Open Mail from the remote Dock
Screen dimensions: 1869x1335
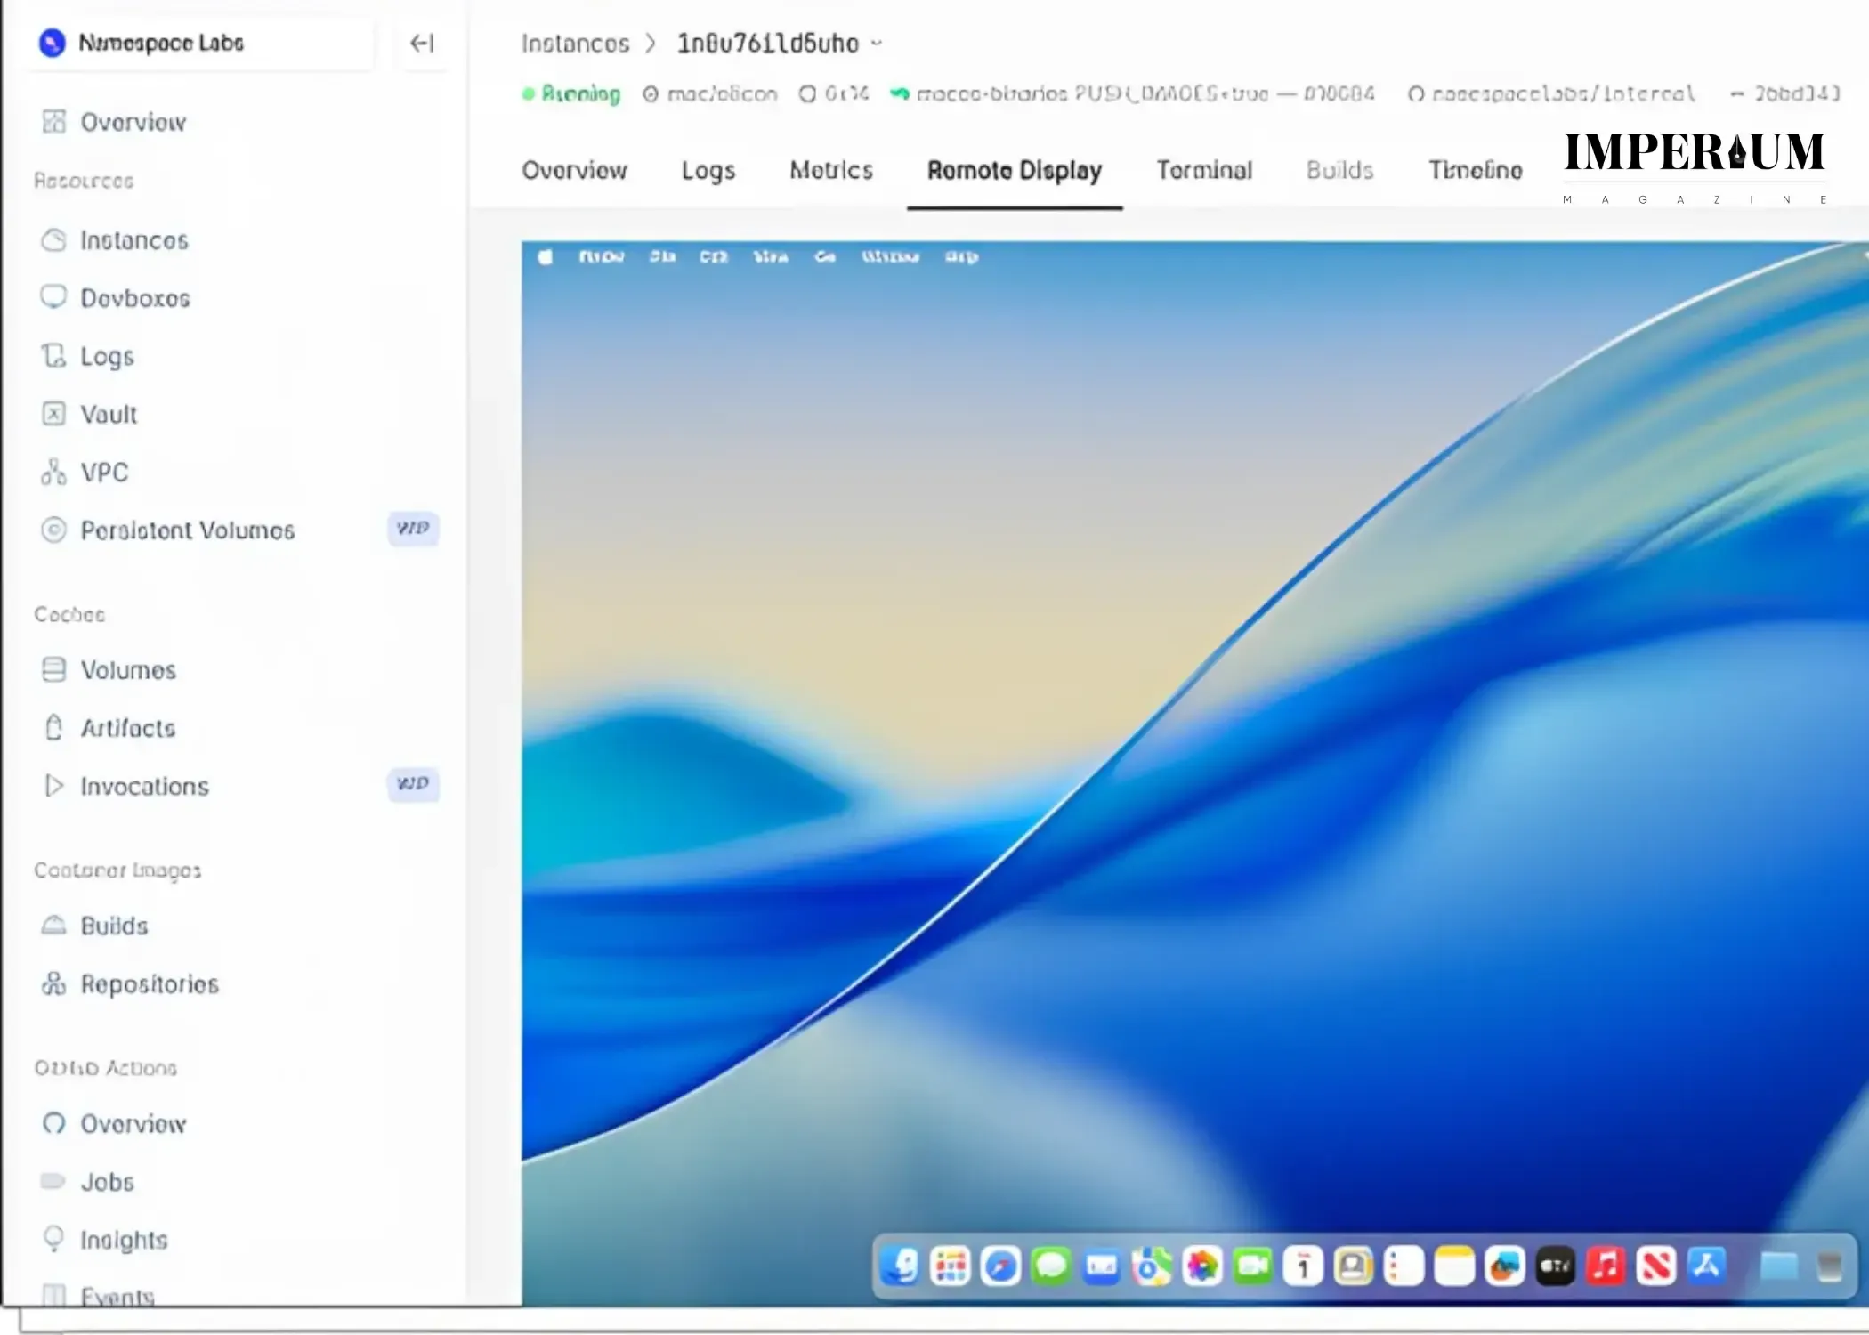[x=1102, y=1266]
